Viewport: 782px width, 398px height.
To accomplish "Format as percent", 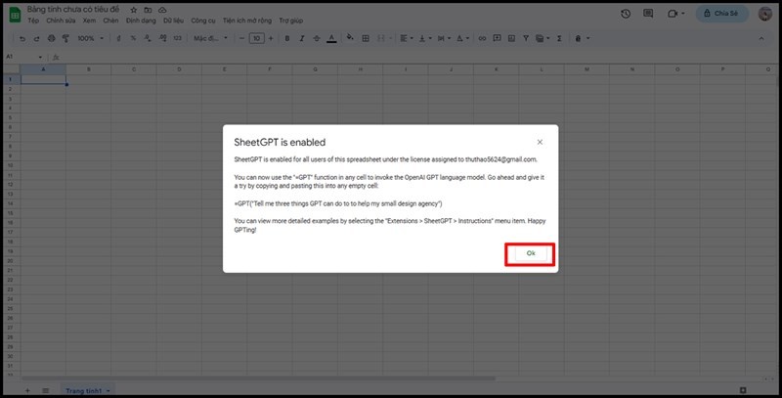I will pos(133,38).
